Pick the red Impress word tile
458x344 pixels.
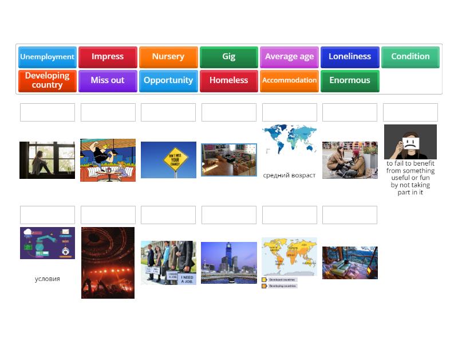pyautogui.click(x=108, y=57)
